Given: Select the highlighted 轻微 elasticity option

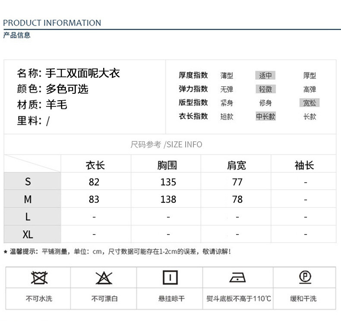Looking at the screenshot, I should pos(265,89).
